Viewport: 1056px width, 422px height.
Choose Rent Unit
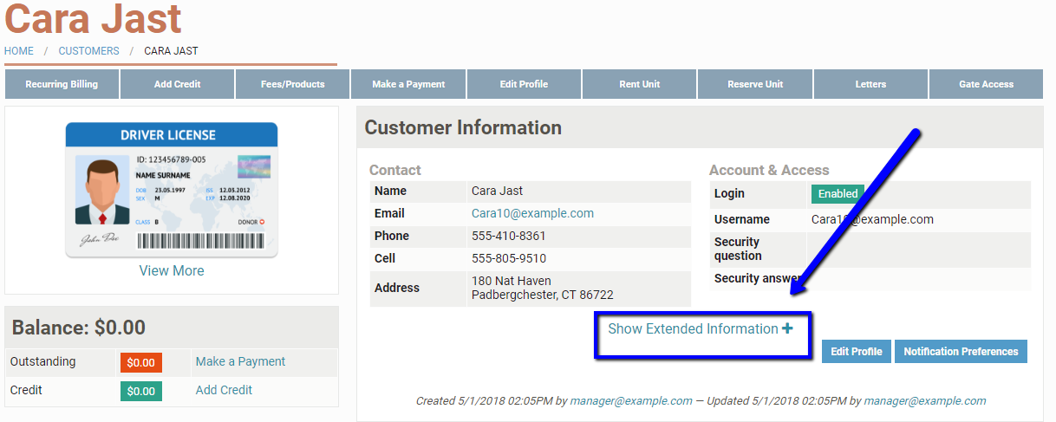pyautogui.click(x=639, y=84)
